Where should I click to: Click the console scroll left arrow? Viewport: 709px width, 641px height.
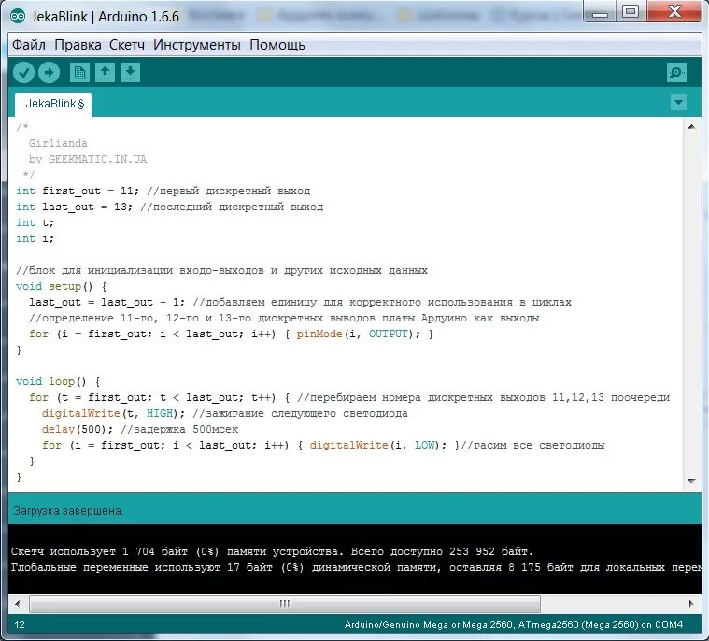tap(18, 604)
